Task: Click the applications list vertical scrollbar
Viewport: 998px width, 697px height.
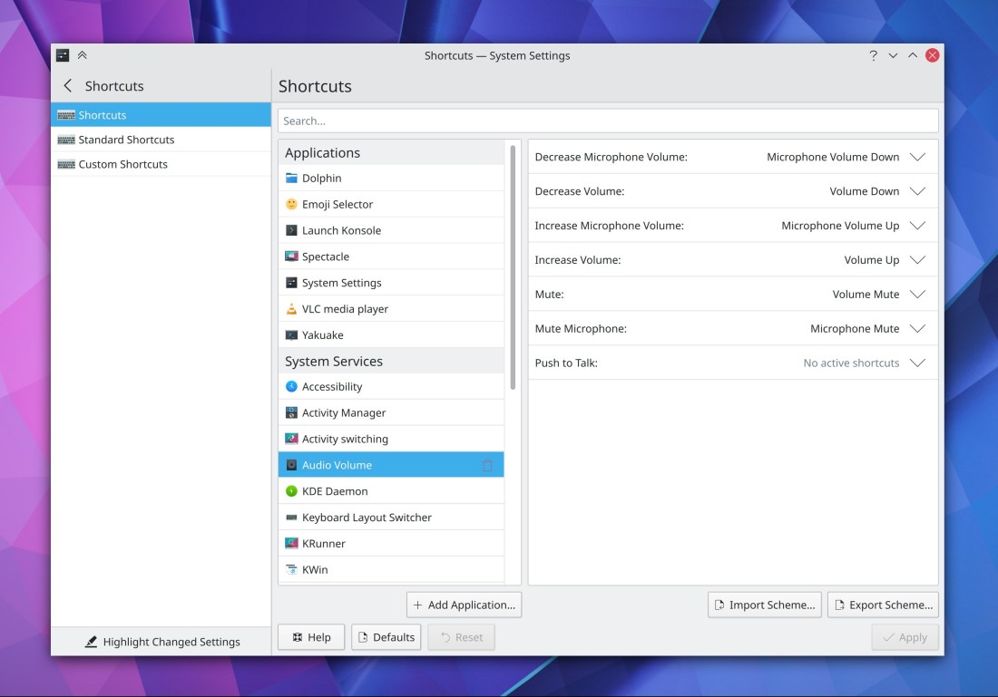Action: pyautogui.click(x=513, y=272)
